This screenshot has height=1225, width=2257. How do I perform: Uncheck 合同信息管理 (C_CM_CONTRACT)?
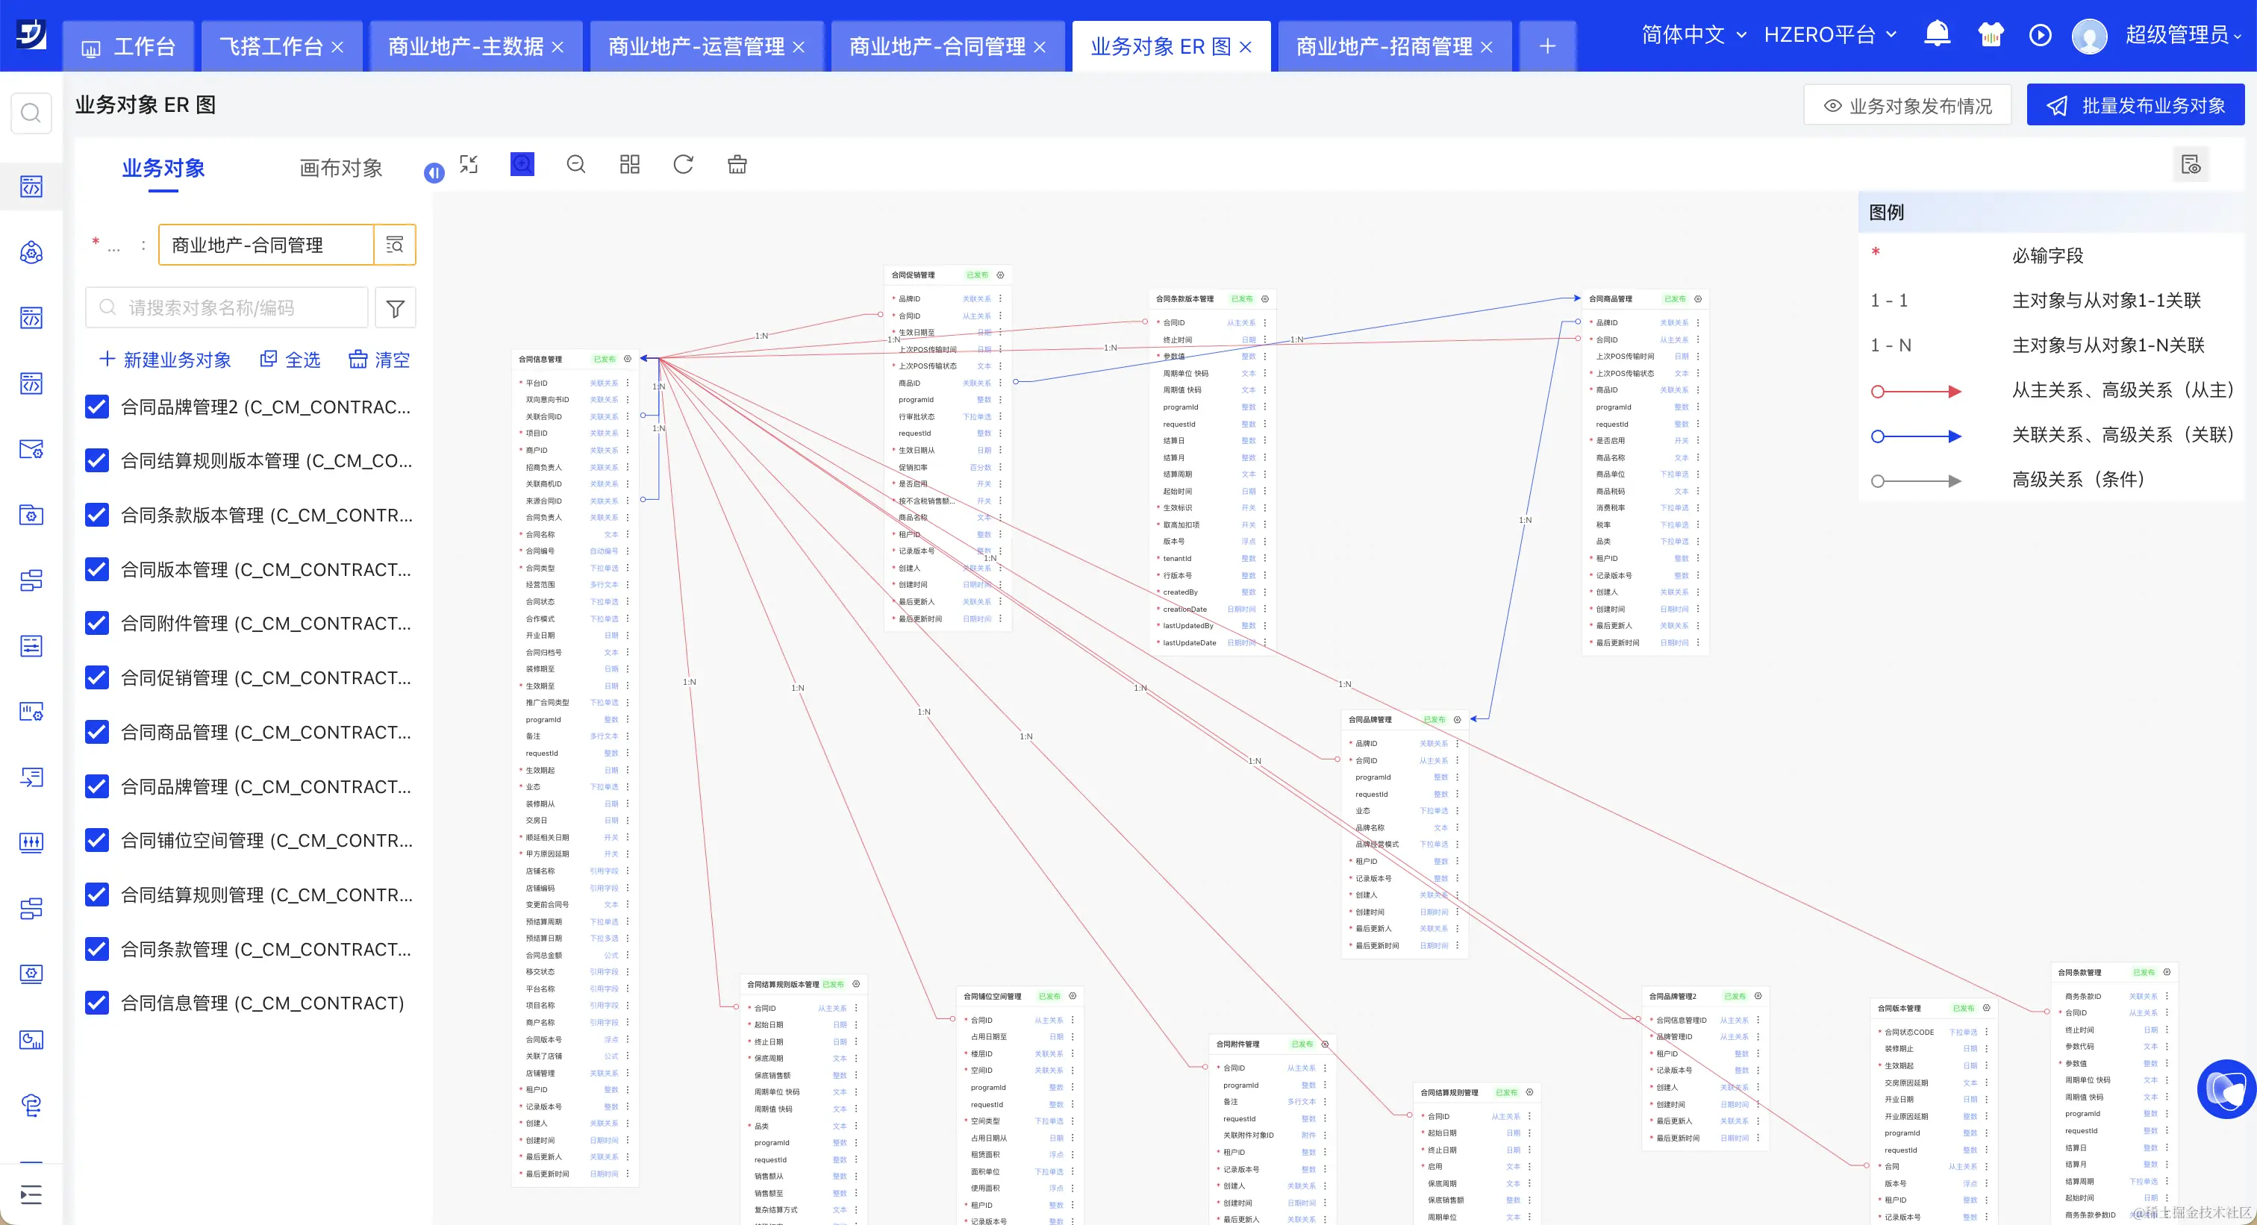[97, 1003]
